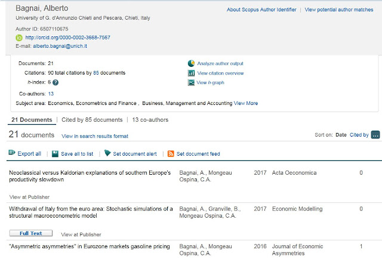
Task: Switch to Cited by 85 documents tab
Action: click(92, 119)
